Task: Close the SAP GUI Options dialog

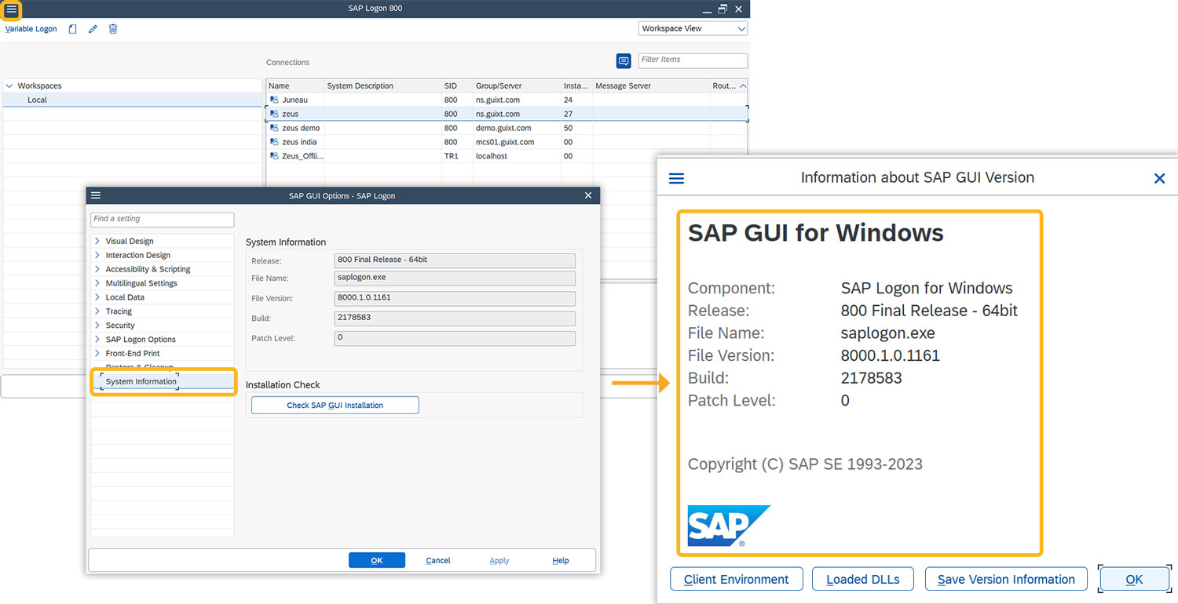Action: click(588, 195)
